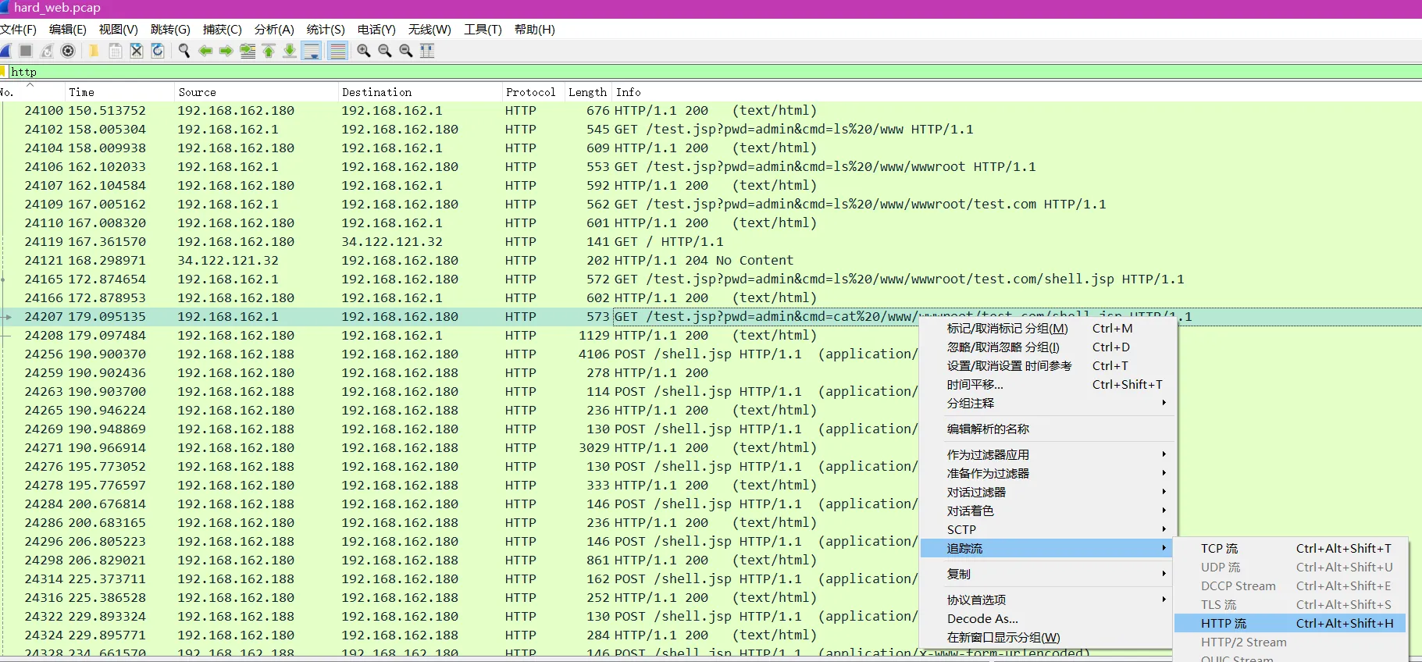Click the go to previous packet arrow
The width and height of the screenshot is (1422, 662).
point(205,51)
